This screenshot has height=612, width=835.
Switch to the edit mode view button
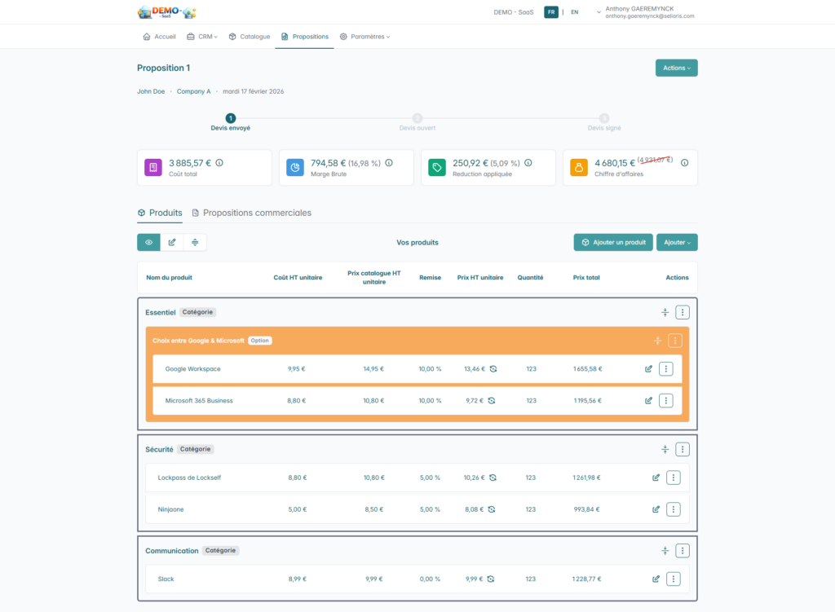pyautogui.click(x=172, y=242)
